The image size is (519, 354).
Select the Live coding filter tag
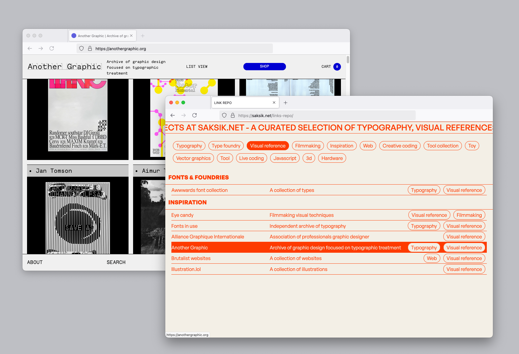click(x=251, y=158)
